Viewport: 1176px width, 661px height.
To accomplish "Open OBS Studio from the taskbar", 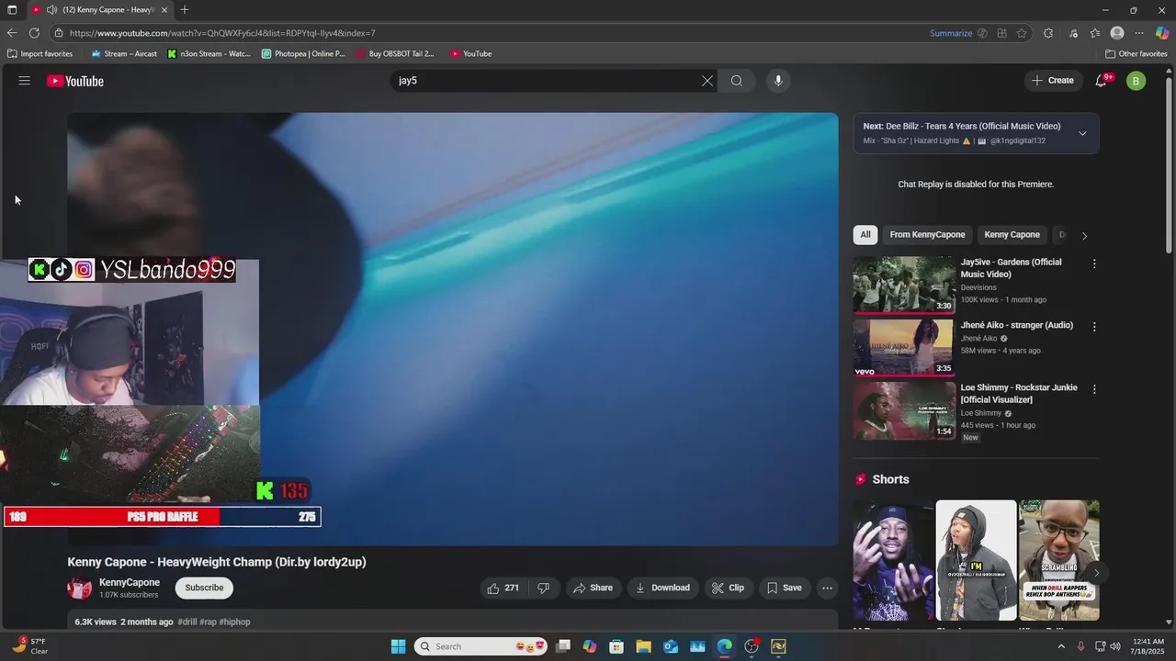I will pyautogui.click(x=752, y=646).
